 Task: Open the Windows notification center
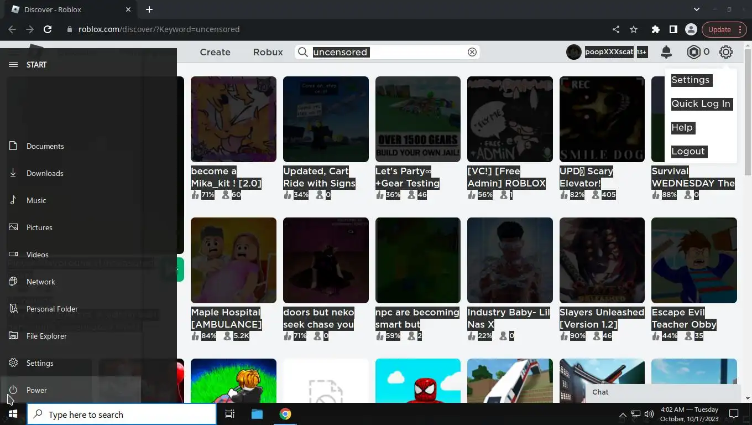pyautogui.click(x=734, y=414)
